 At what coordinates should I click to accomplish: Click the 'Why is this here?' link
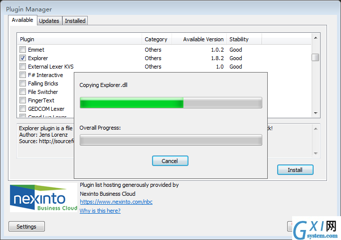pos(100,211)
